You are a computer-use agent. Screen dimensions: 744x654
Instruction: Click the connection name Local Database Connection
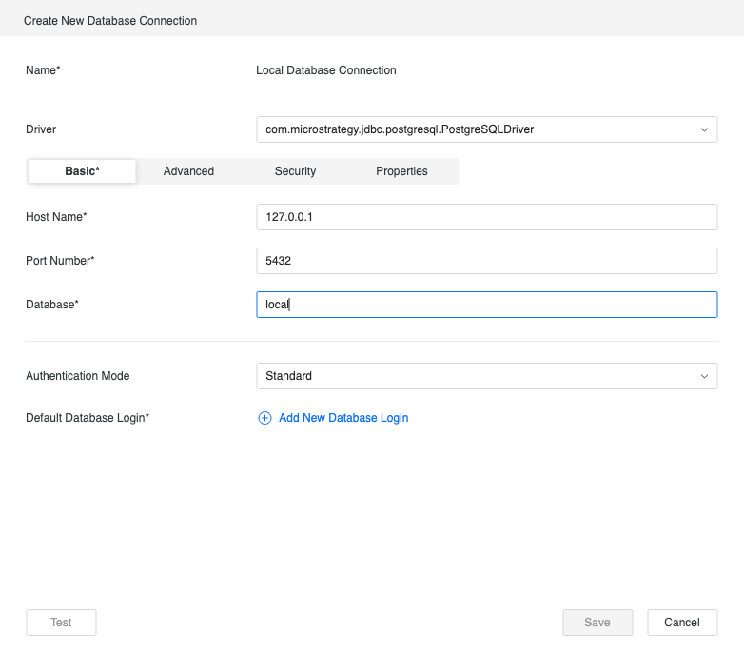[326, 70]
